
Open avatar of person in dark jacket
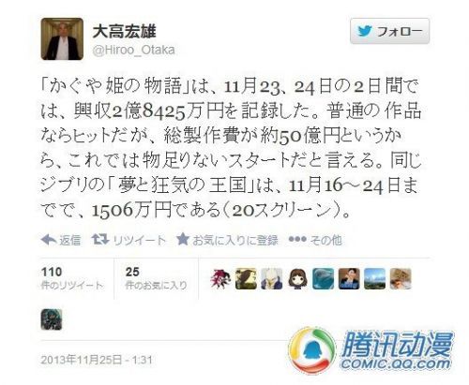349,278
